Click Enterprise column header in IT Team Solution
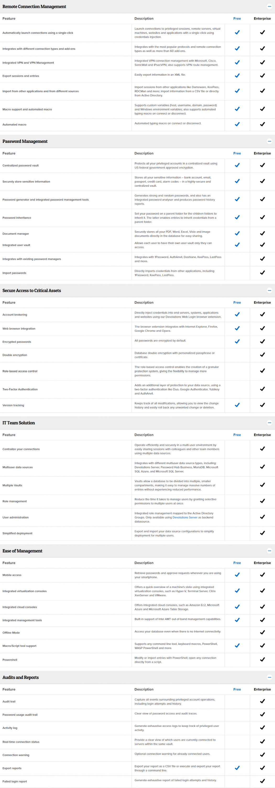The height and width of the screenshot is (788, 275). tap(262, 435)
